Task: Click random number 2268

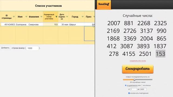Action: pos(144,23)
